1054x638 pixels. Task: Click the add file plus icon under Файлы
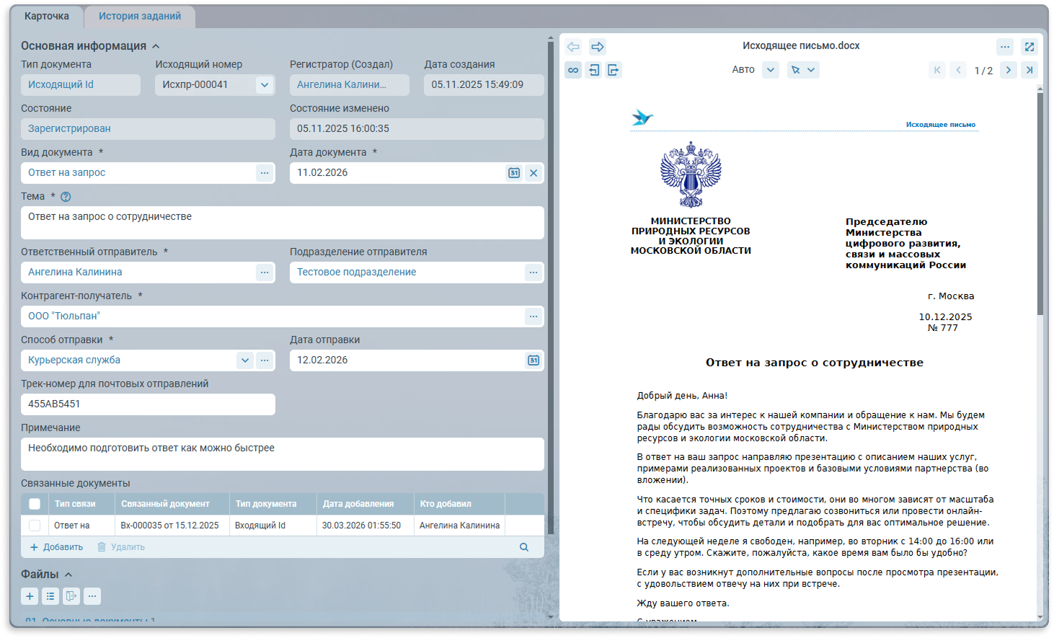click(30, 596)
